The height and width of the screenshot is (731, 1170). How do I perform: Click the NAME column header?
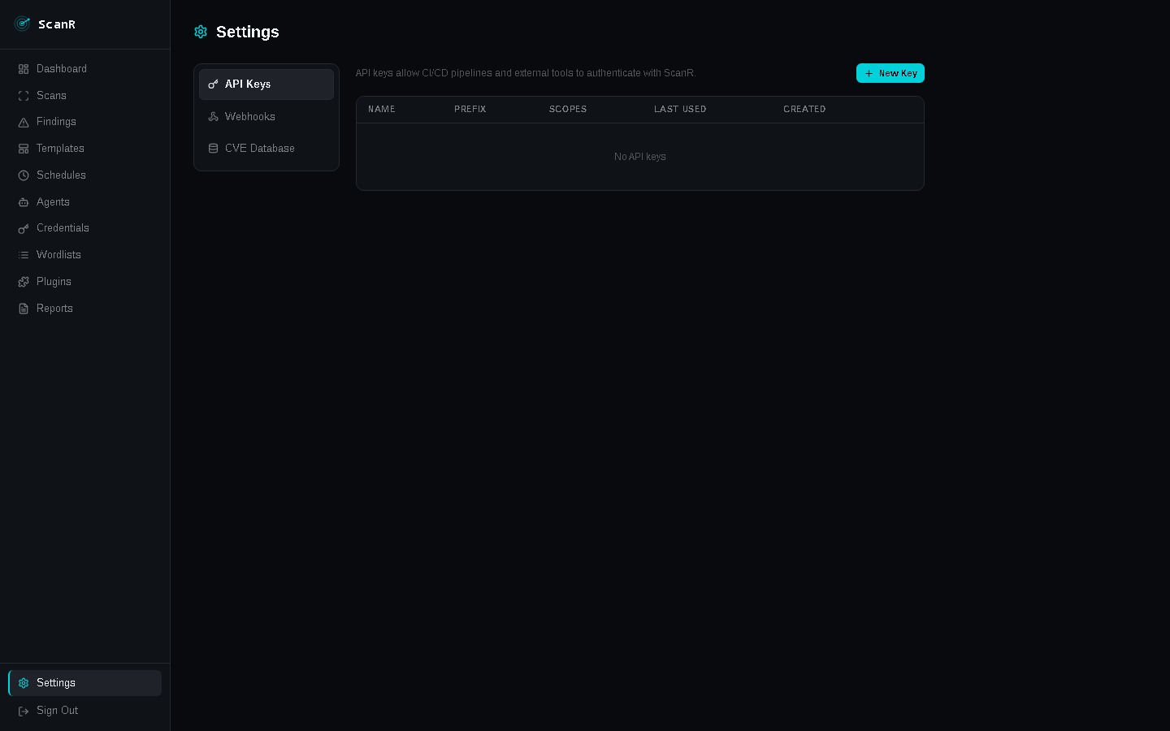coord(382,109)
